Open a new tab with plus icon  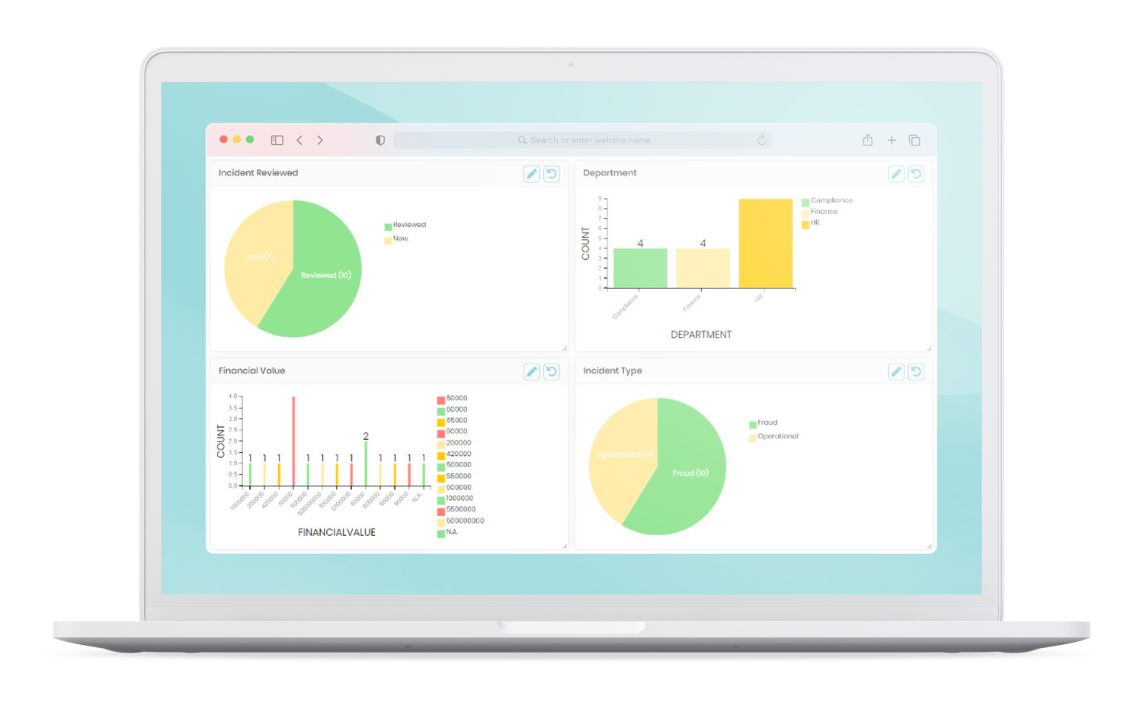click(892, 140)
